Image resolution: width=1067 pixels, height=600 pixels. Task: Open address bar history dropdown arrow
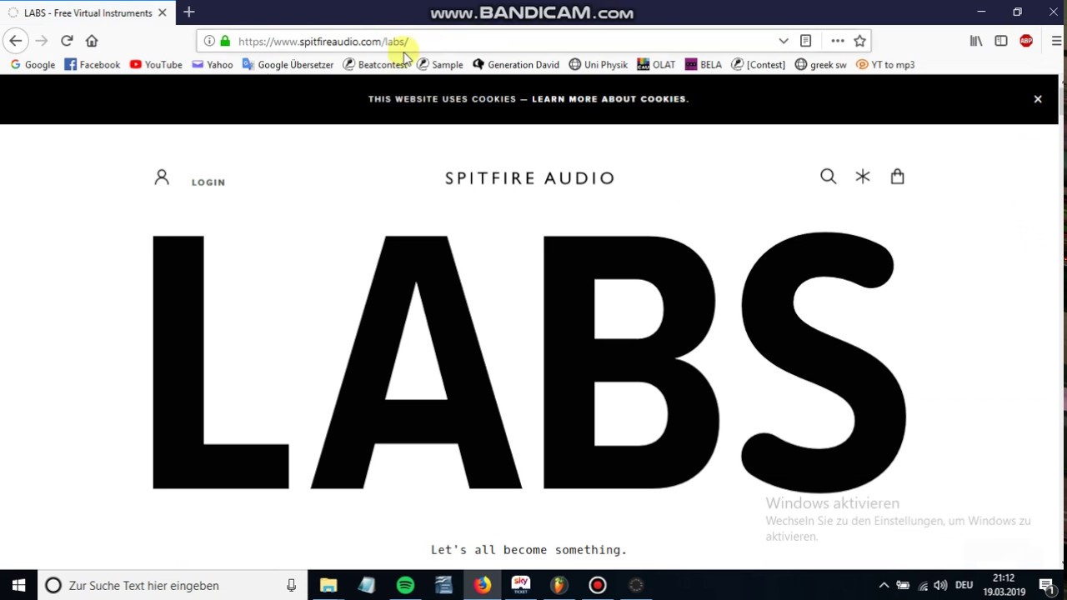point(784,41)
